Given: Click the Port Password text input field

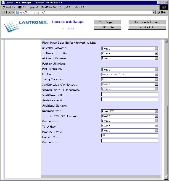Looking at the screenshot, I should tap(129, 141).
